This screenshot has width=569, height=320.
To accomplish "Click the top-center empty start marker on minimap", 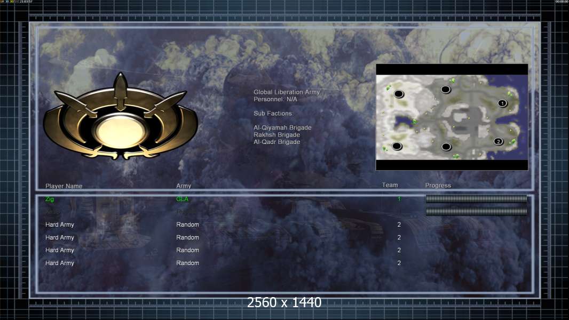I will click(446, 89).
